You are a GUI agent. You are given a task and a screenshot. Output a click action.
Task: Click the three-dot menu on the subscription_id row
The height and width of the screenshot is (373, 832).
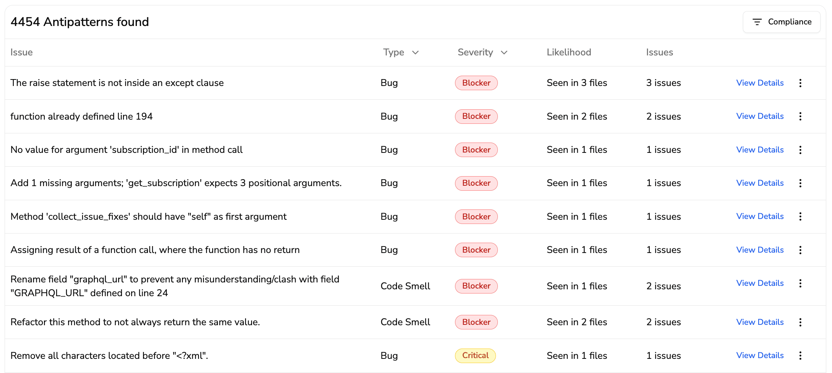[800, 150]
